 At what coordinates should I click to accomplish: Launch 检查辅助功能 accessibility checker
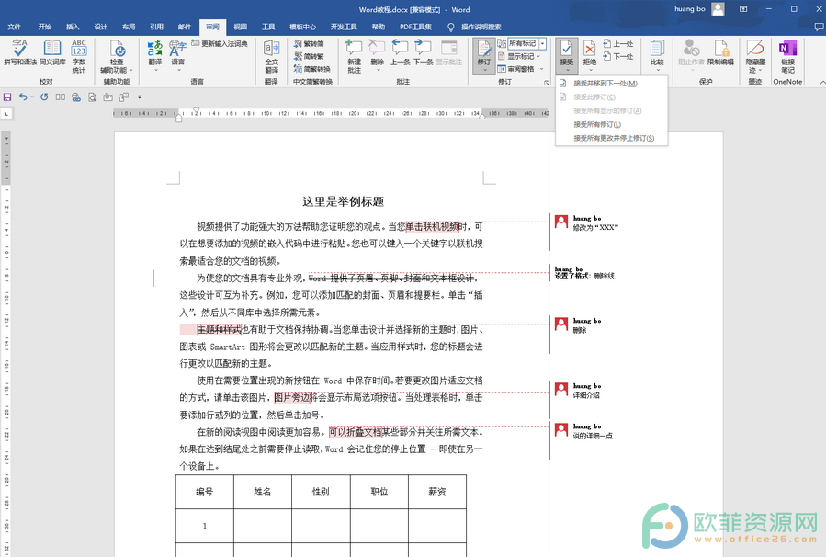coord(117,56)
